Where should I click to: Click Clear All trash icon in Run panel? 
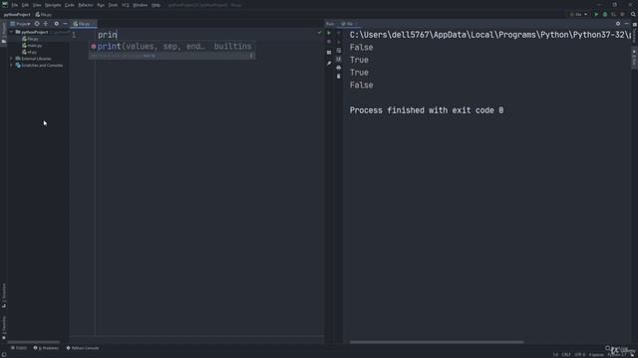(x=339, y=77)
